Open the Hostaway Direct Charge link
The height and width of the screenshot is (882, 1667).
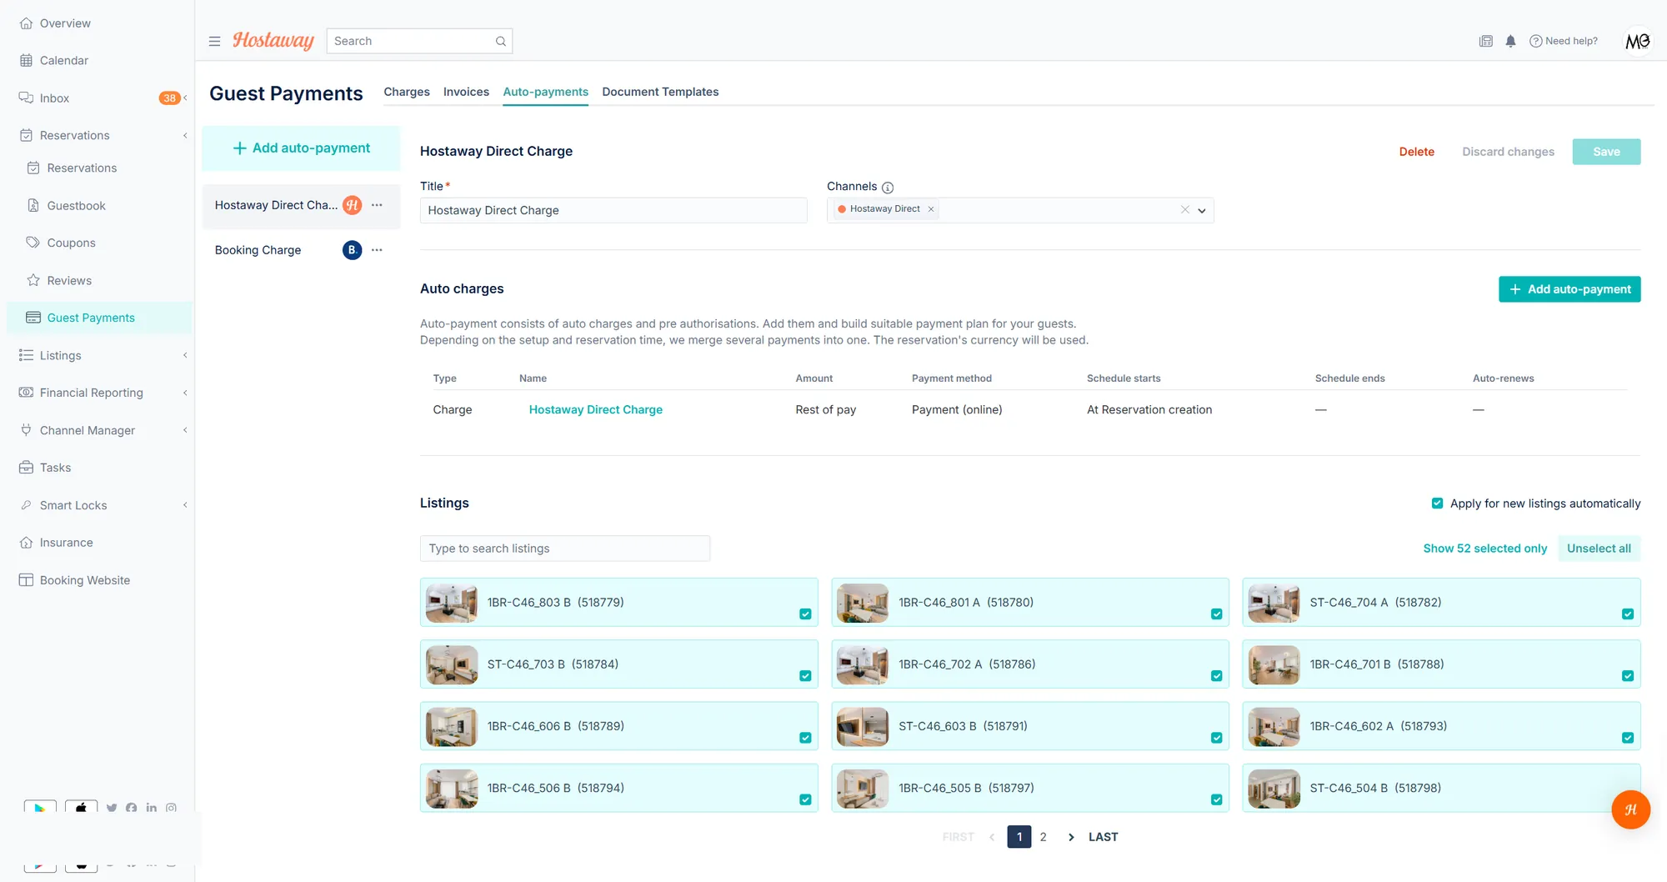tap(596, 409)
